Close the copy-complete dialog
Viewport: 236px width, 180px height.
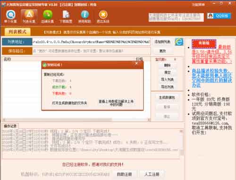click(x=136, y=63)
